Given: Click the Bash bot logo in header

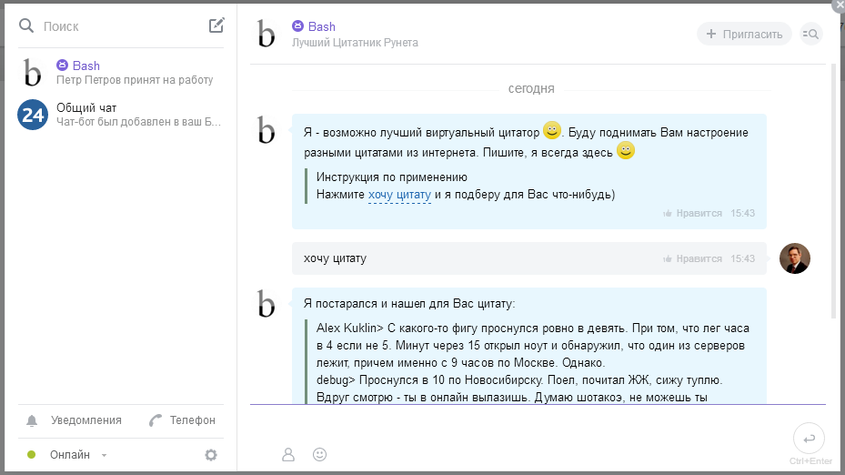Looking at the screenshot, I should click(266, 34).
